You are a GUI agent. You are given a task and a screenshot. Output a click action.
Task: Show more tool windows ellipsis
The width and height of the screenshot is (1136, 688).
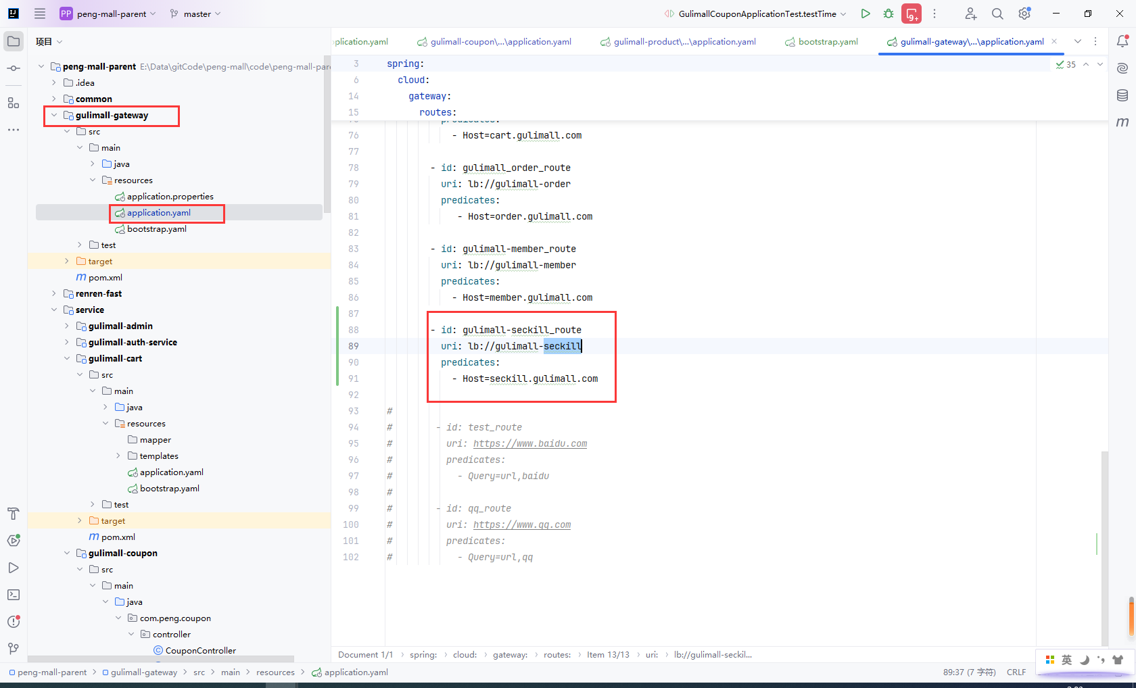point(14,129)
